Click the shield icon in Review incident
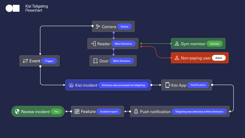This screenshot has width=245, height=138. tap(17, 111)
